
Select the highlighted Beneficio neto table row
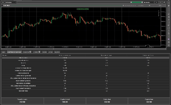[x=85, y=58]
